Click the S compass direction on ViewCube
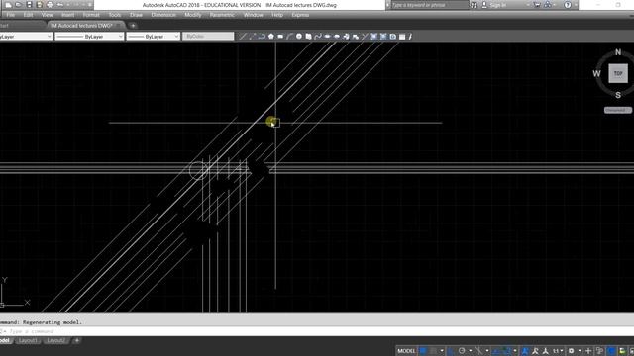634x356 pixels. click(618, 95)
